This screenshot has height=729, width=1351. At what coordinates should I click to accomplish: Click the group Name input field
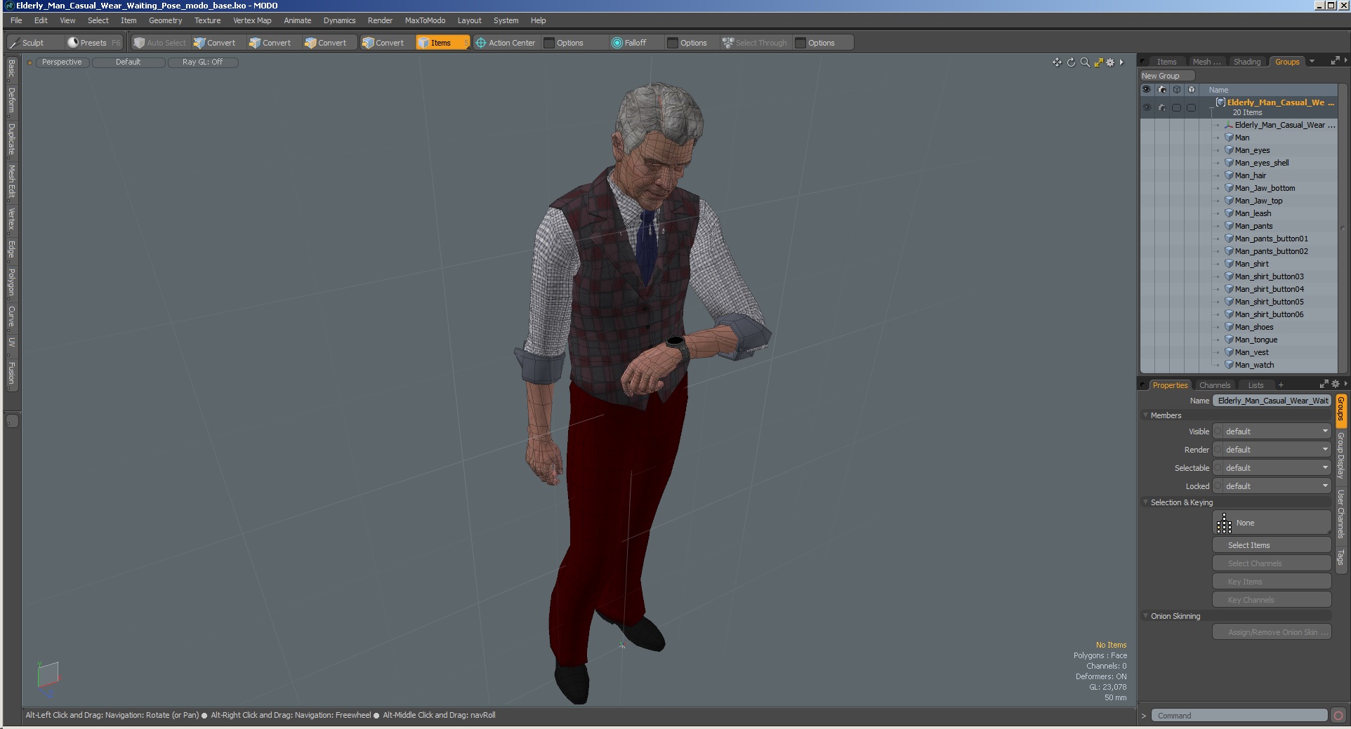(x=1272, y=401)
